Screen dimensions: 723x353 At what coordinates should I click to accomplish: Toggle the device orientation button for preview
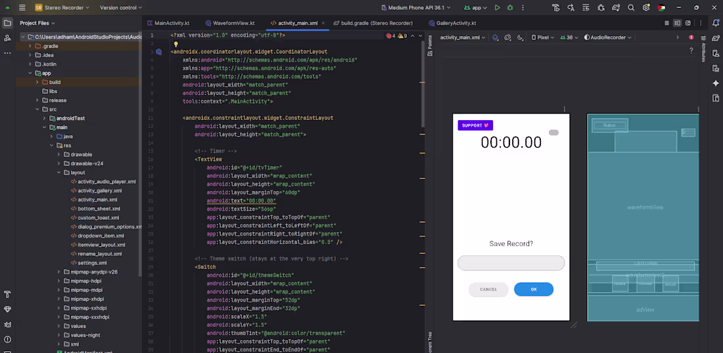507,38
